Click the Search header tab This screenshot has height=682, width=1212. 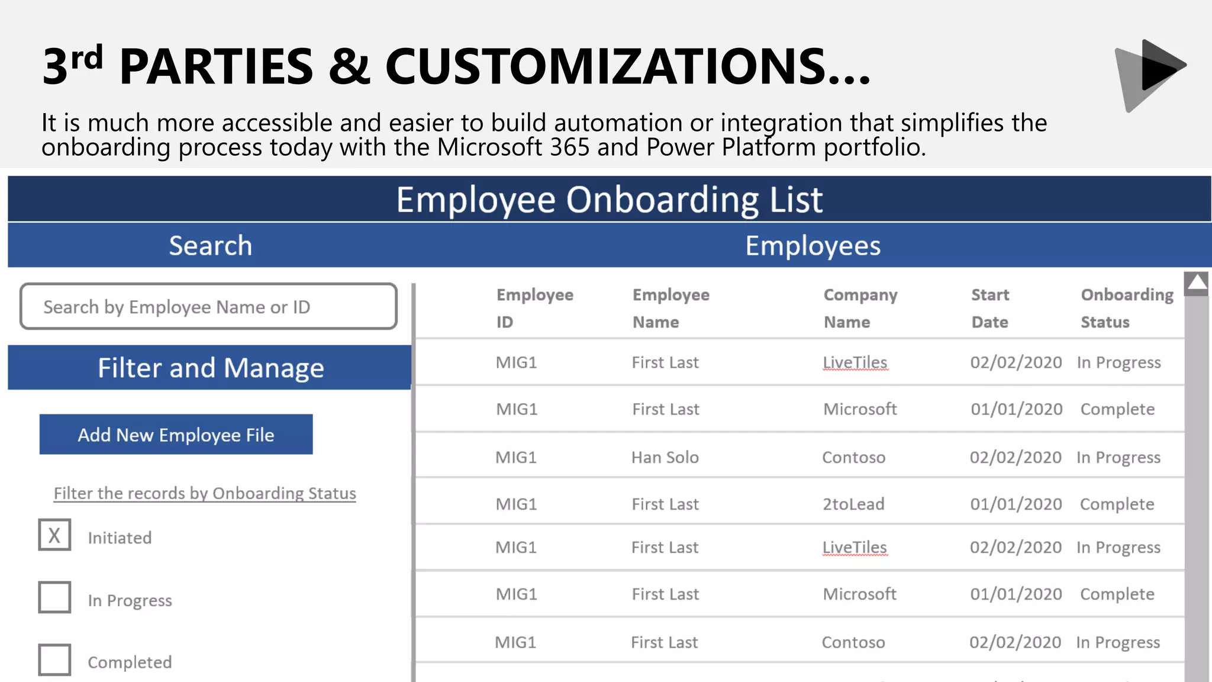(211, 246)
